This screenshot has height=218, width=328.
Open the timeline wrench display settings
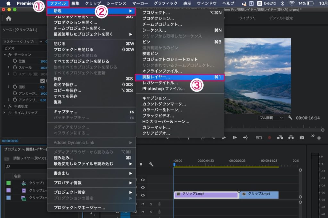pyautogui.click(x=151, y=164)
